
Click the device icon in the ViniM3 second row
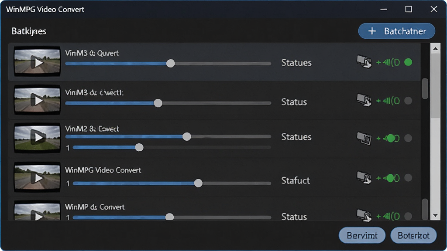pyautogui.click(x=364, y=100)
